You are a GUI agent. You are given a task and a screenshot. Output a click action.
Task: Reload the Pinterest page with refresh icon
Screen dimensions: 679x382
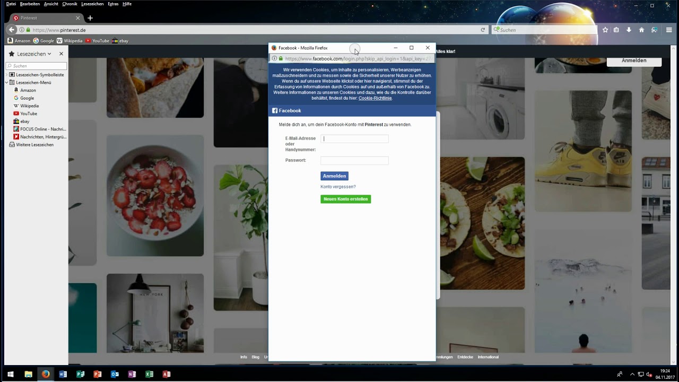point(483,30)
